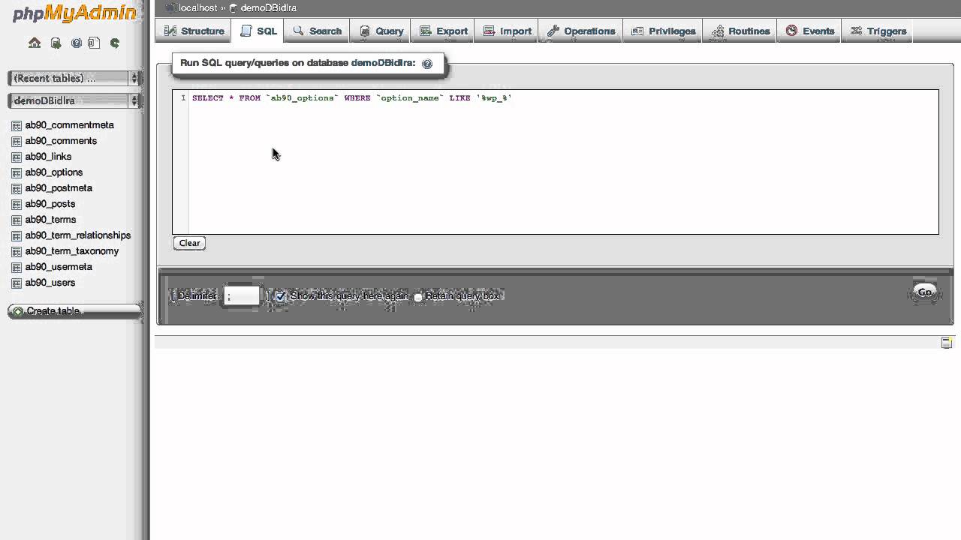The width and height of the screenshot is (961, 540).
Task: Click the SQL query help question-mark icon
Action: pyautogui.click(x=427, y=64)
